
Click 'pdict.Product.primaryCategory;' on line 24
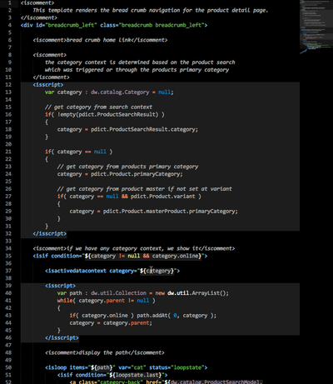pos(137,174)
